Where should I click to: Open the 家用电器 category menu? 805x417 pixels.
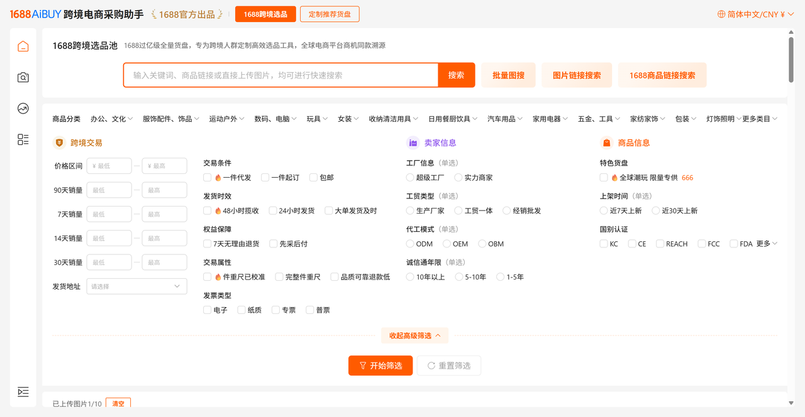(550, 119)
